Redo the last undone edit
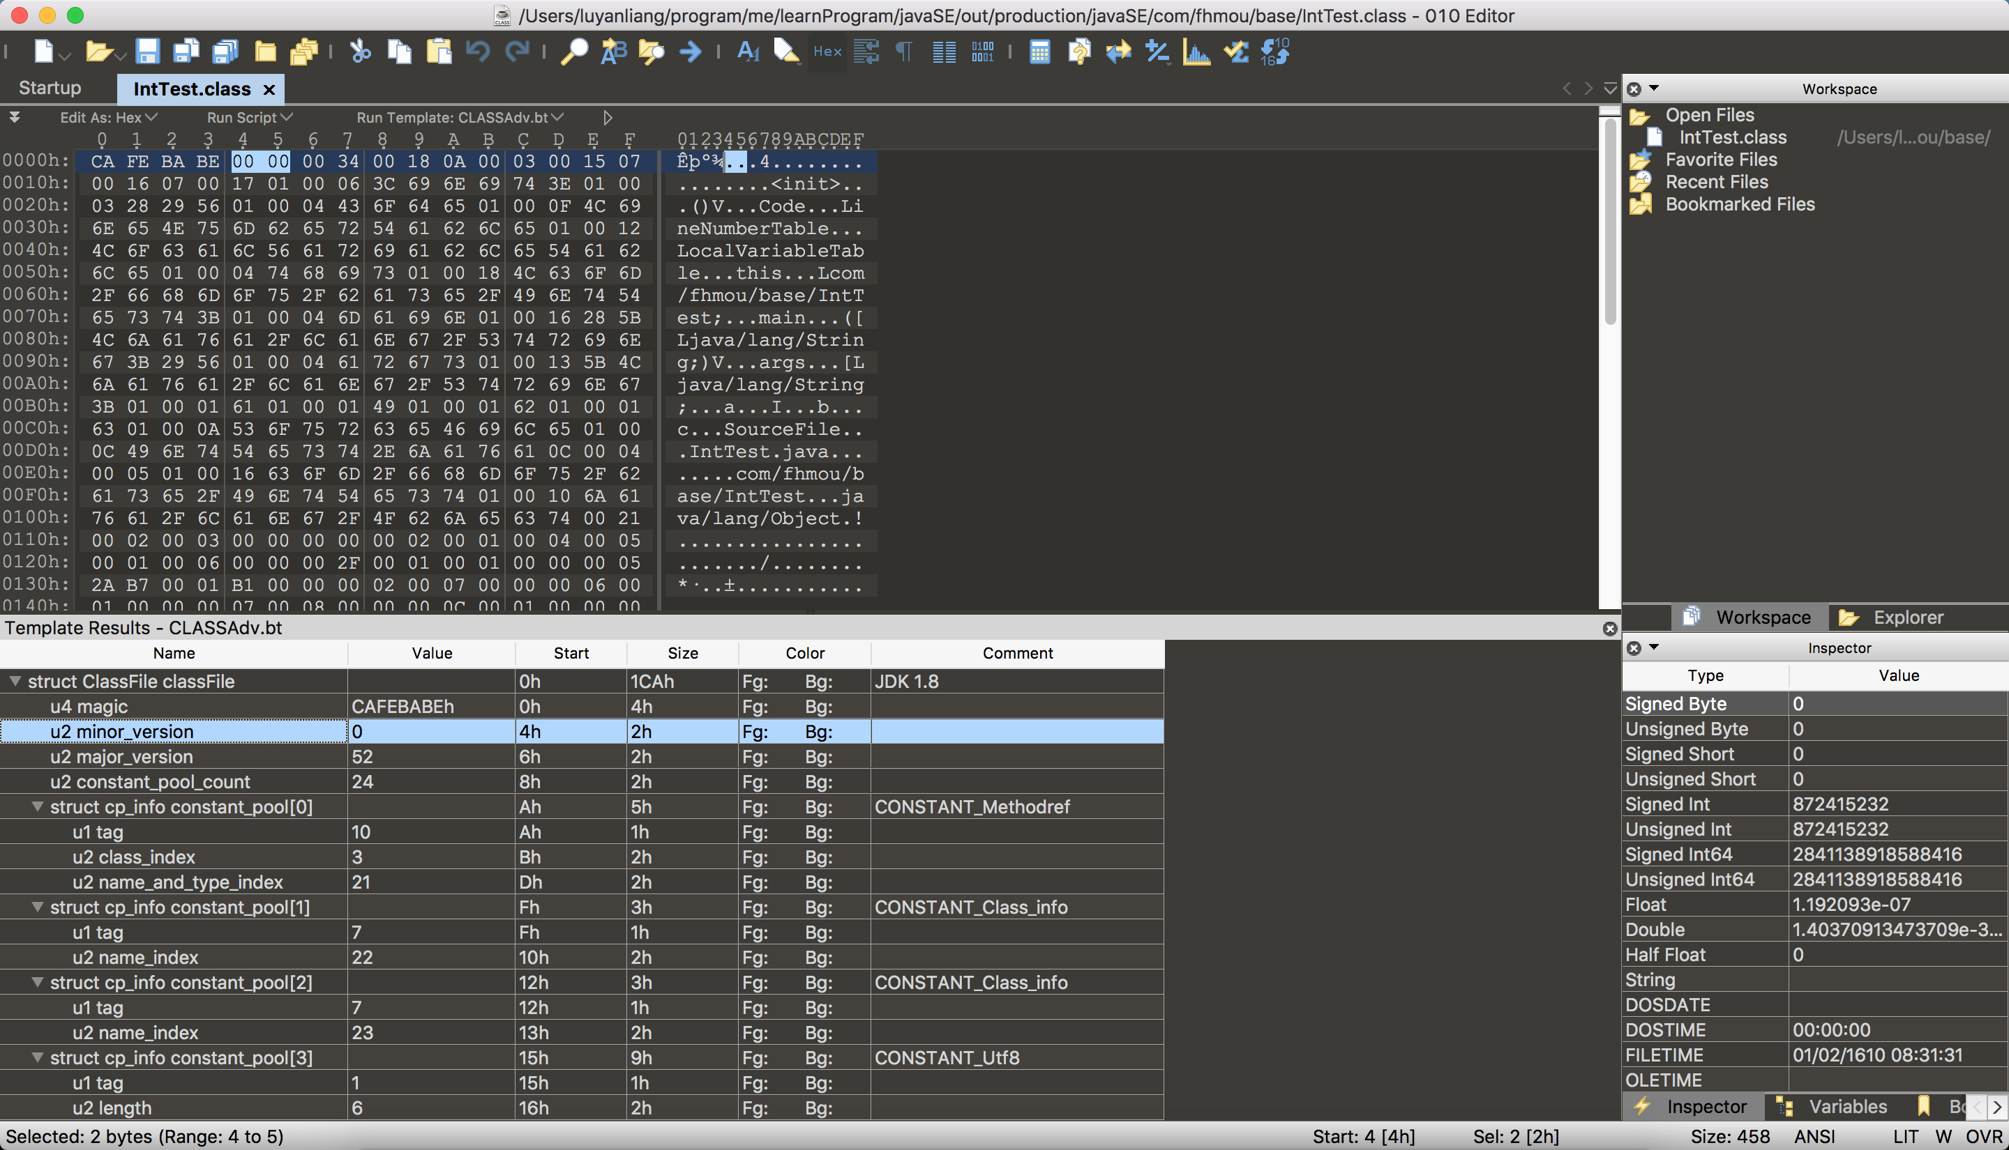 (517, 52)
